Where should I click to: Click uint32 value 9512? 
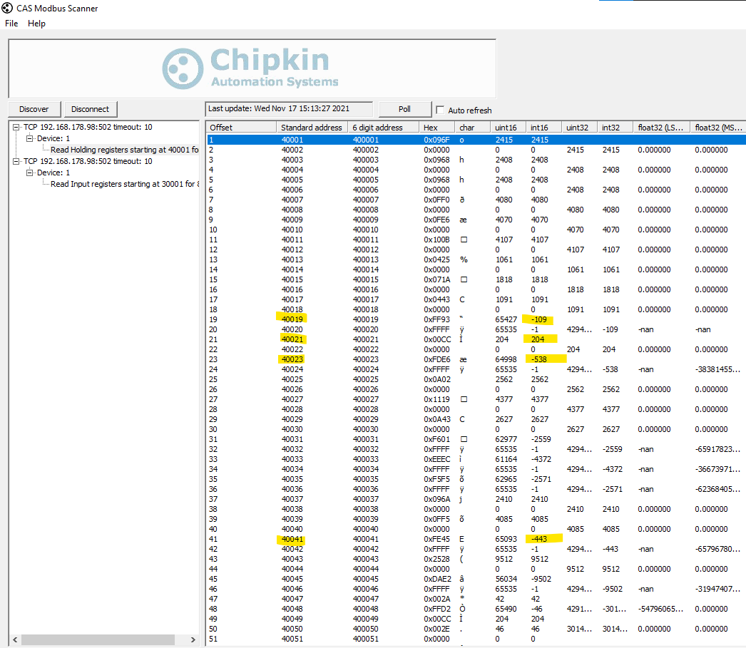point(576,569)
